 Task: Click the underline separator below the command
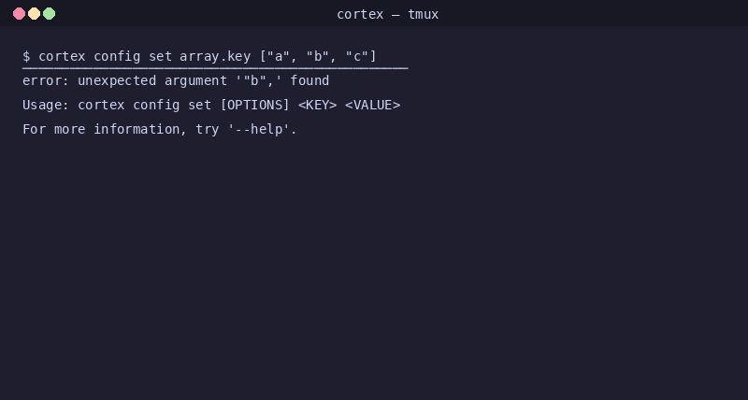[215, 68]
